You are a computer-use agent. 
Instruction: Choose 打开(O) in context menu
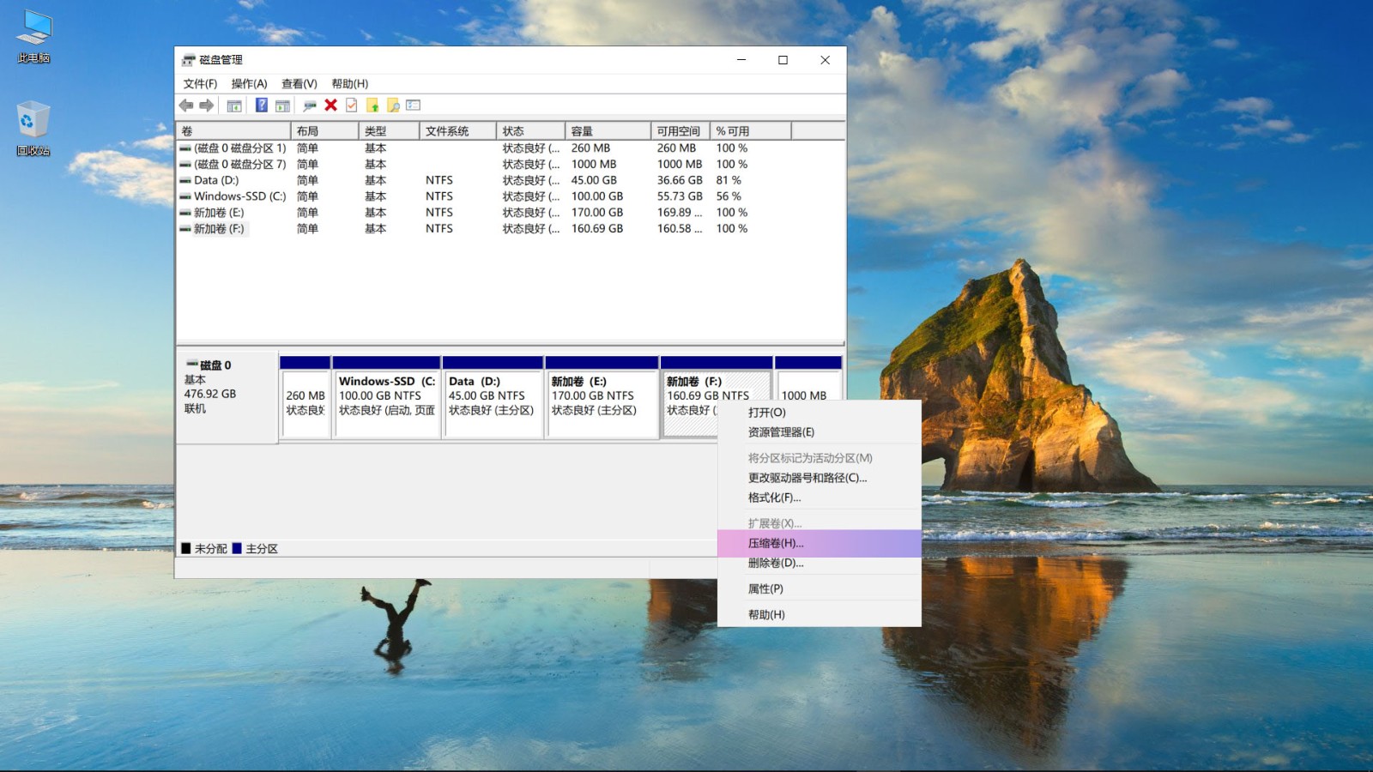pyautogui.click(x=820, y=413)
